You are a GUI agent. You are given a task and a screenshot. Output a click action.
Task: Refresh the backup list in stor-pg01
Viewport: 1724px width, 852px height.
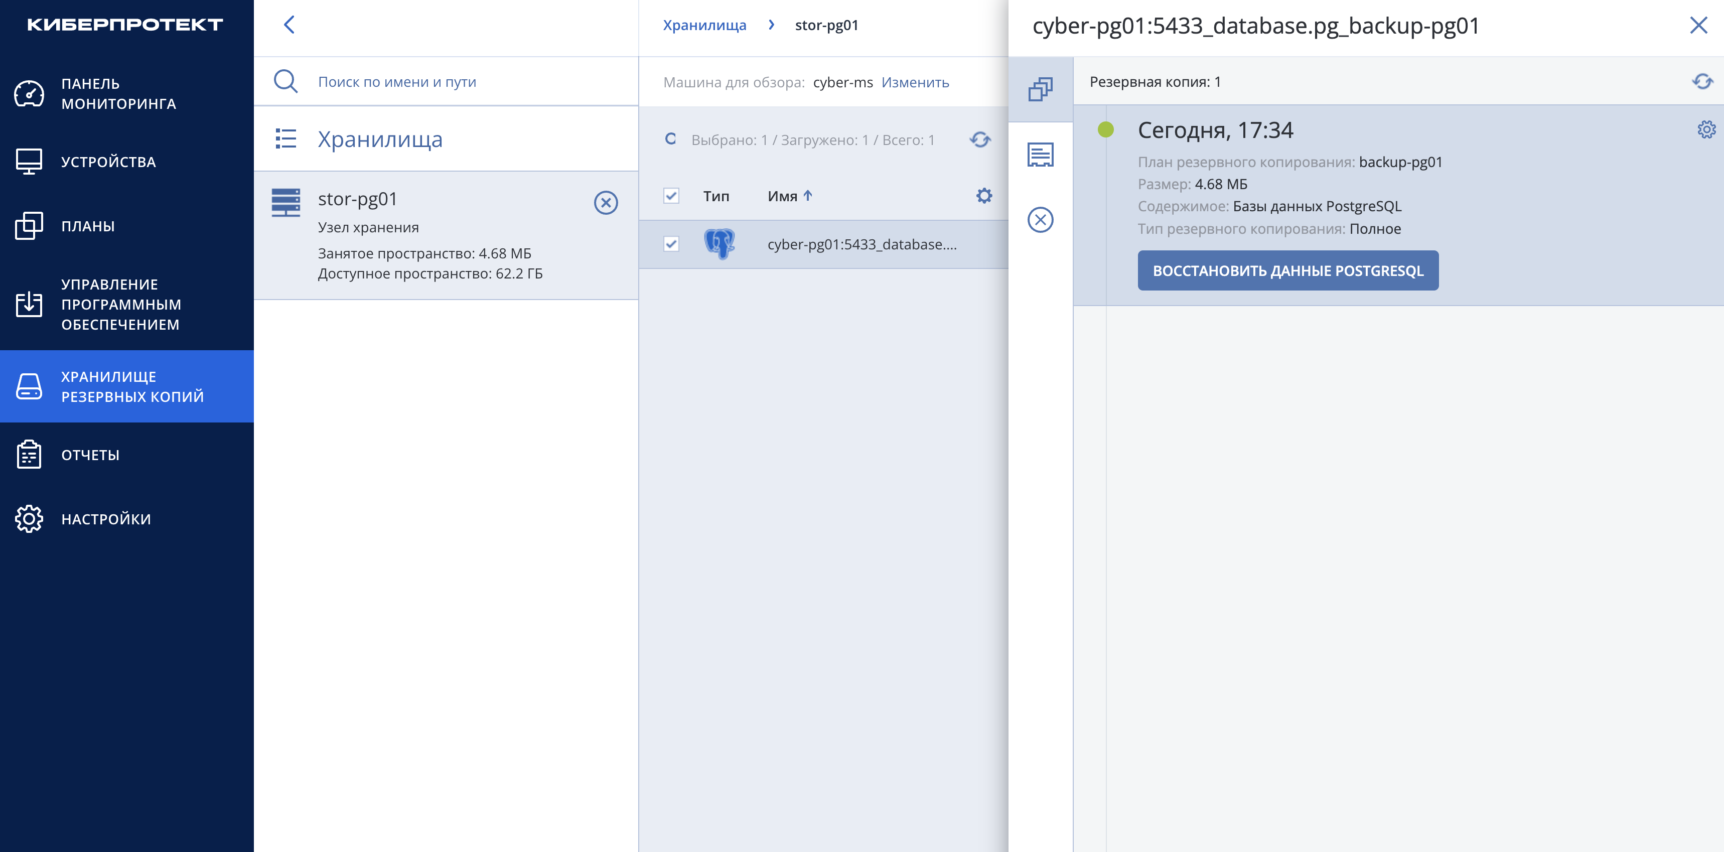coord(980,139)
